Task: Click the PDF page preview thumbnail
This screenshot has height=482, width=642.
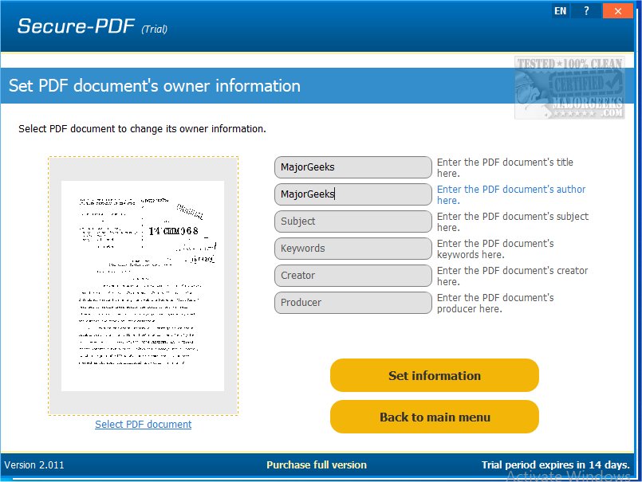Action: (143, 285)
